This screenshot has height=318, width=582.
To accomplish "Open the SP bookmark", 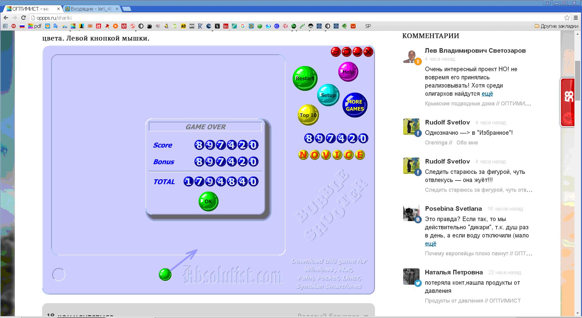I will (368, 26).
